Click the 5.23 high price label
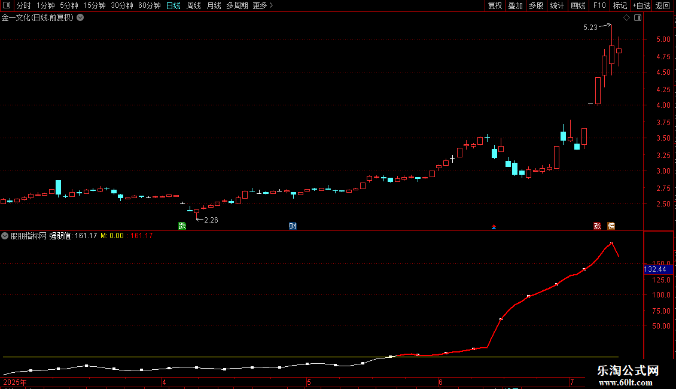Screen dimensions: 676x389 pos(590,28)
